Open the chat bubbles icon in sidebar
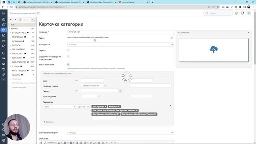Image resolution: width=256 pixels, height=144 pixels. pos(4,46)
